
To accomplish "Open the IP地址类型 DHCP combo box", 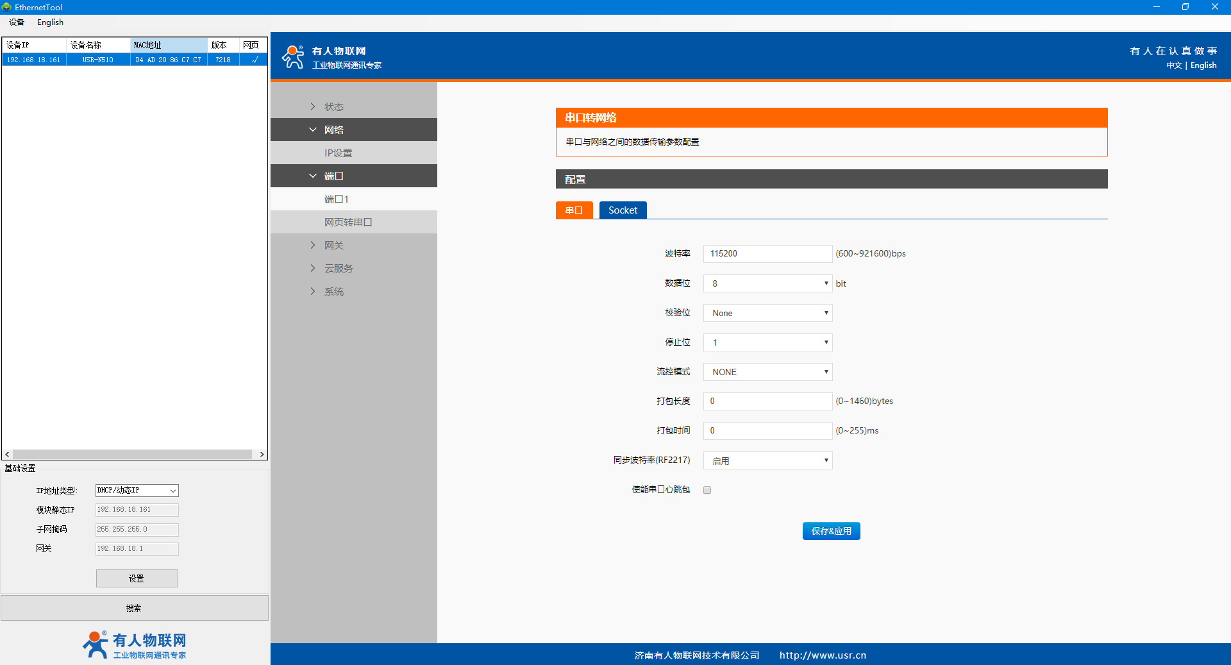I will 137,491.
